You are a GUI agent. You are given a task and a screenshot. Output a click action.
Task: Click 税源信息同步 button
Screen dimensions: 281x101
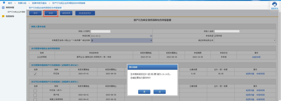pos(85,13)
